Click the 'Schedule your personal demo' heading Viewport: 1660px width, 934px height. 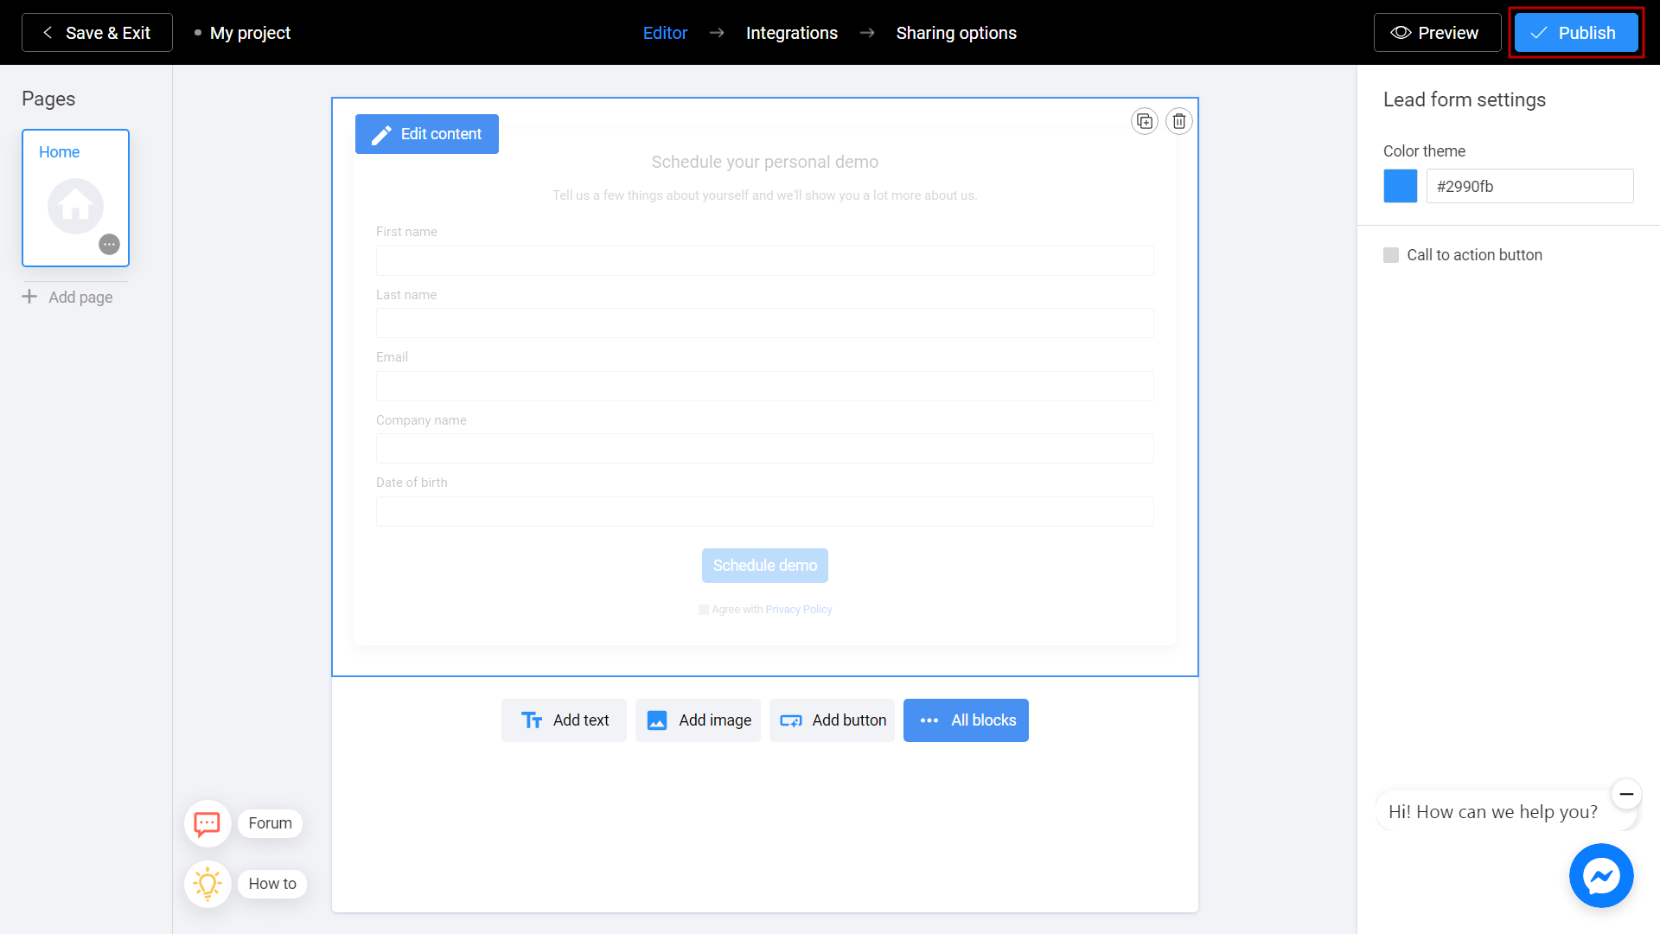[x=765, y=162]
